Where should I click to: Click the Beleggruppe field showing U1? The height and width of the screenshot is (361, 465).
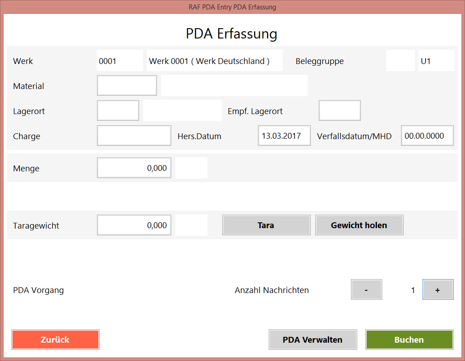click(x=436, y=60)
